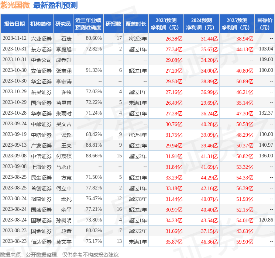Select the 中邮证券 institution cell
Image resolution: width=275 pixels, height=258 pixels.
click(41, 124)
